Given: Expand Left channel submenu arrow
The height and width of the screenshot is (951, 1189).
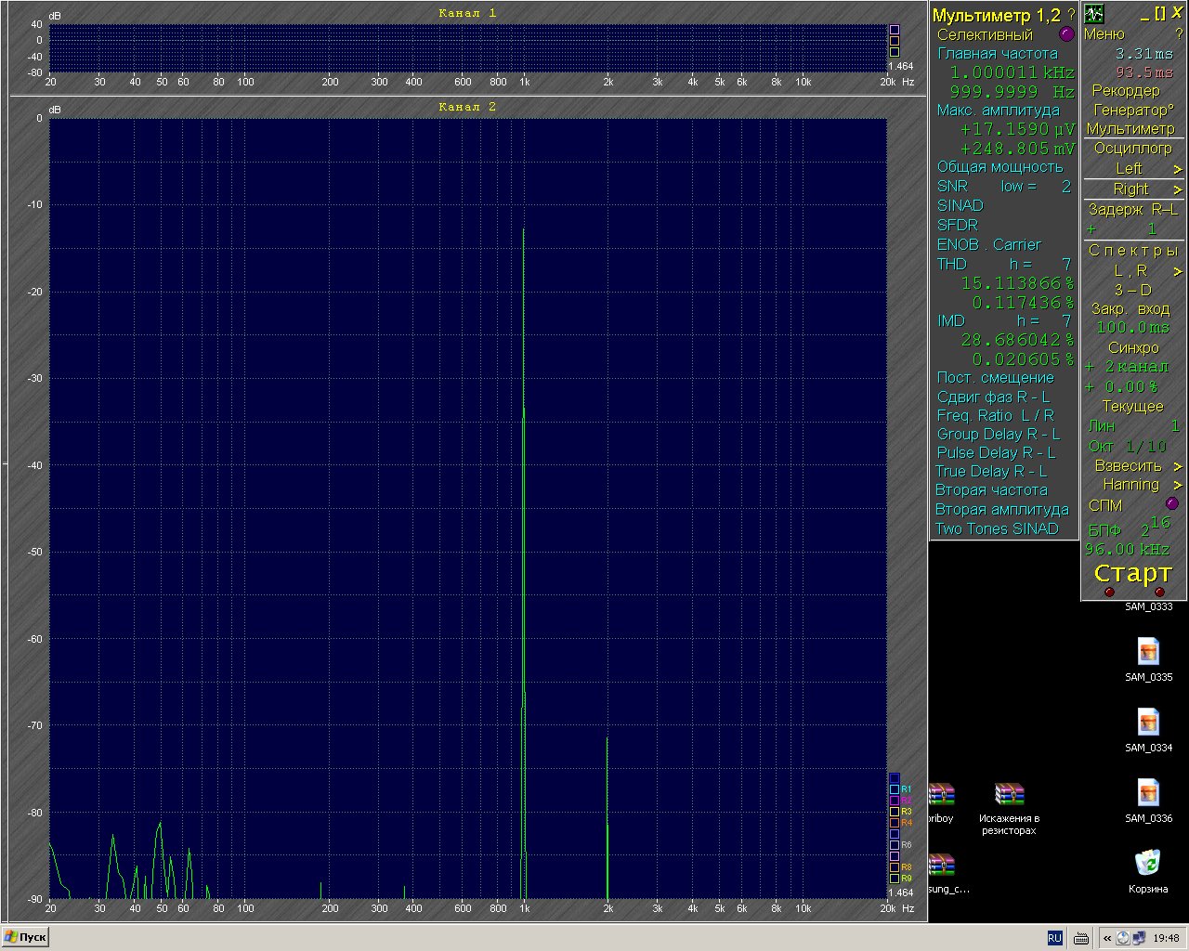Looking at the screenshot, I should click(1178, 169).
